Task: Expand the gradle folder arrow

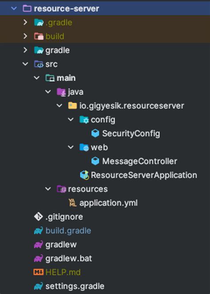Action: point(25,50)
